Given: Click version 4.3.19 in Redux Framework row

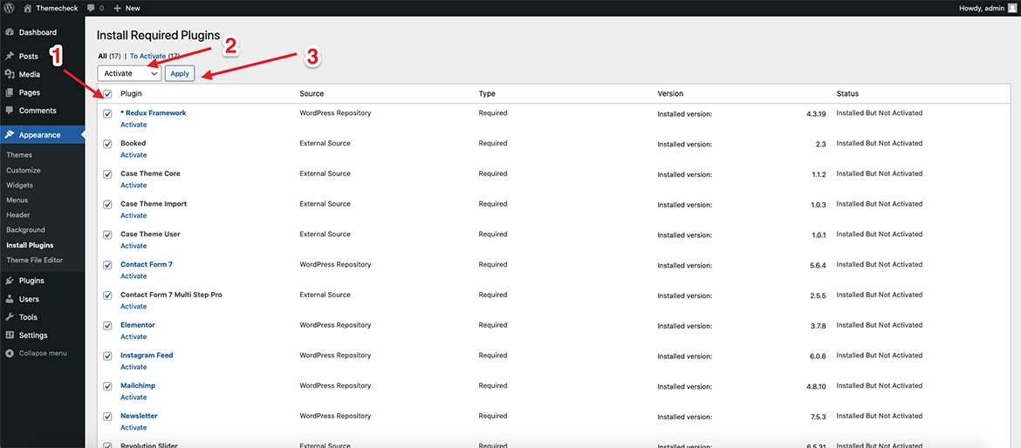Looking at the screenshot, I should 816,113.
